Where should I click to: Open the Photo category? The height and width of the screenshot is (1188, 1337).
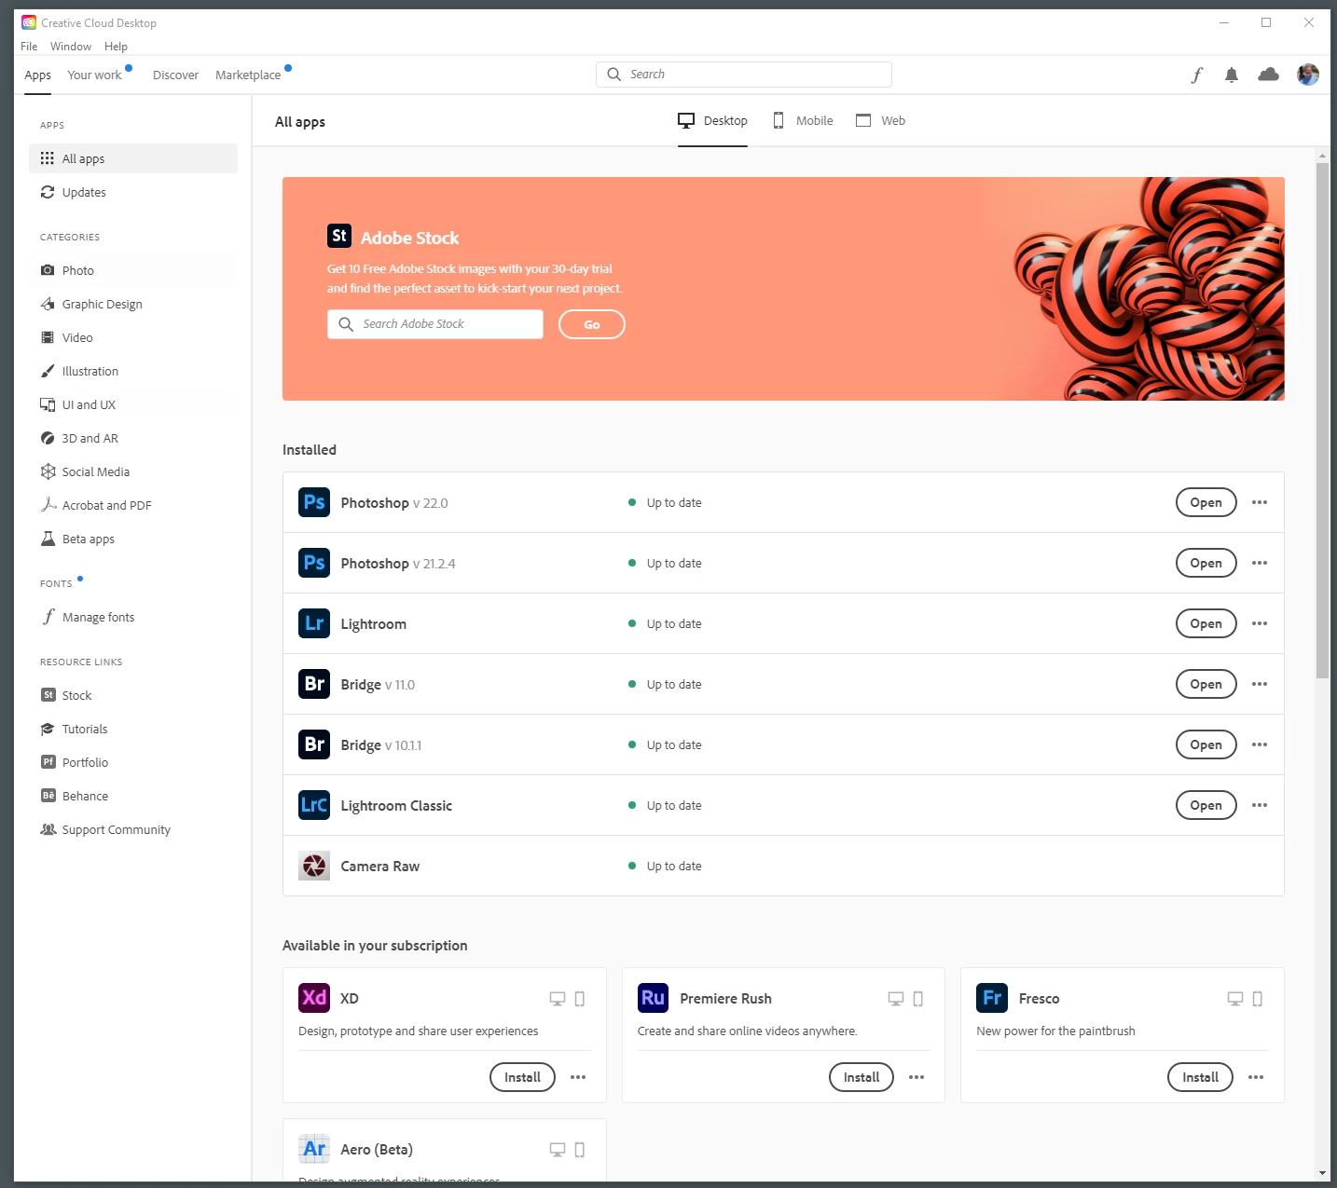pos(132,270)
